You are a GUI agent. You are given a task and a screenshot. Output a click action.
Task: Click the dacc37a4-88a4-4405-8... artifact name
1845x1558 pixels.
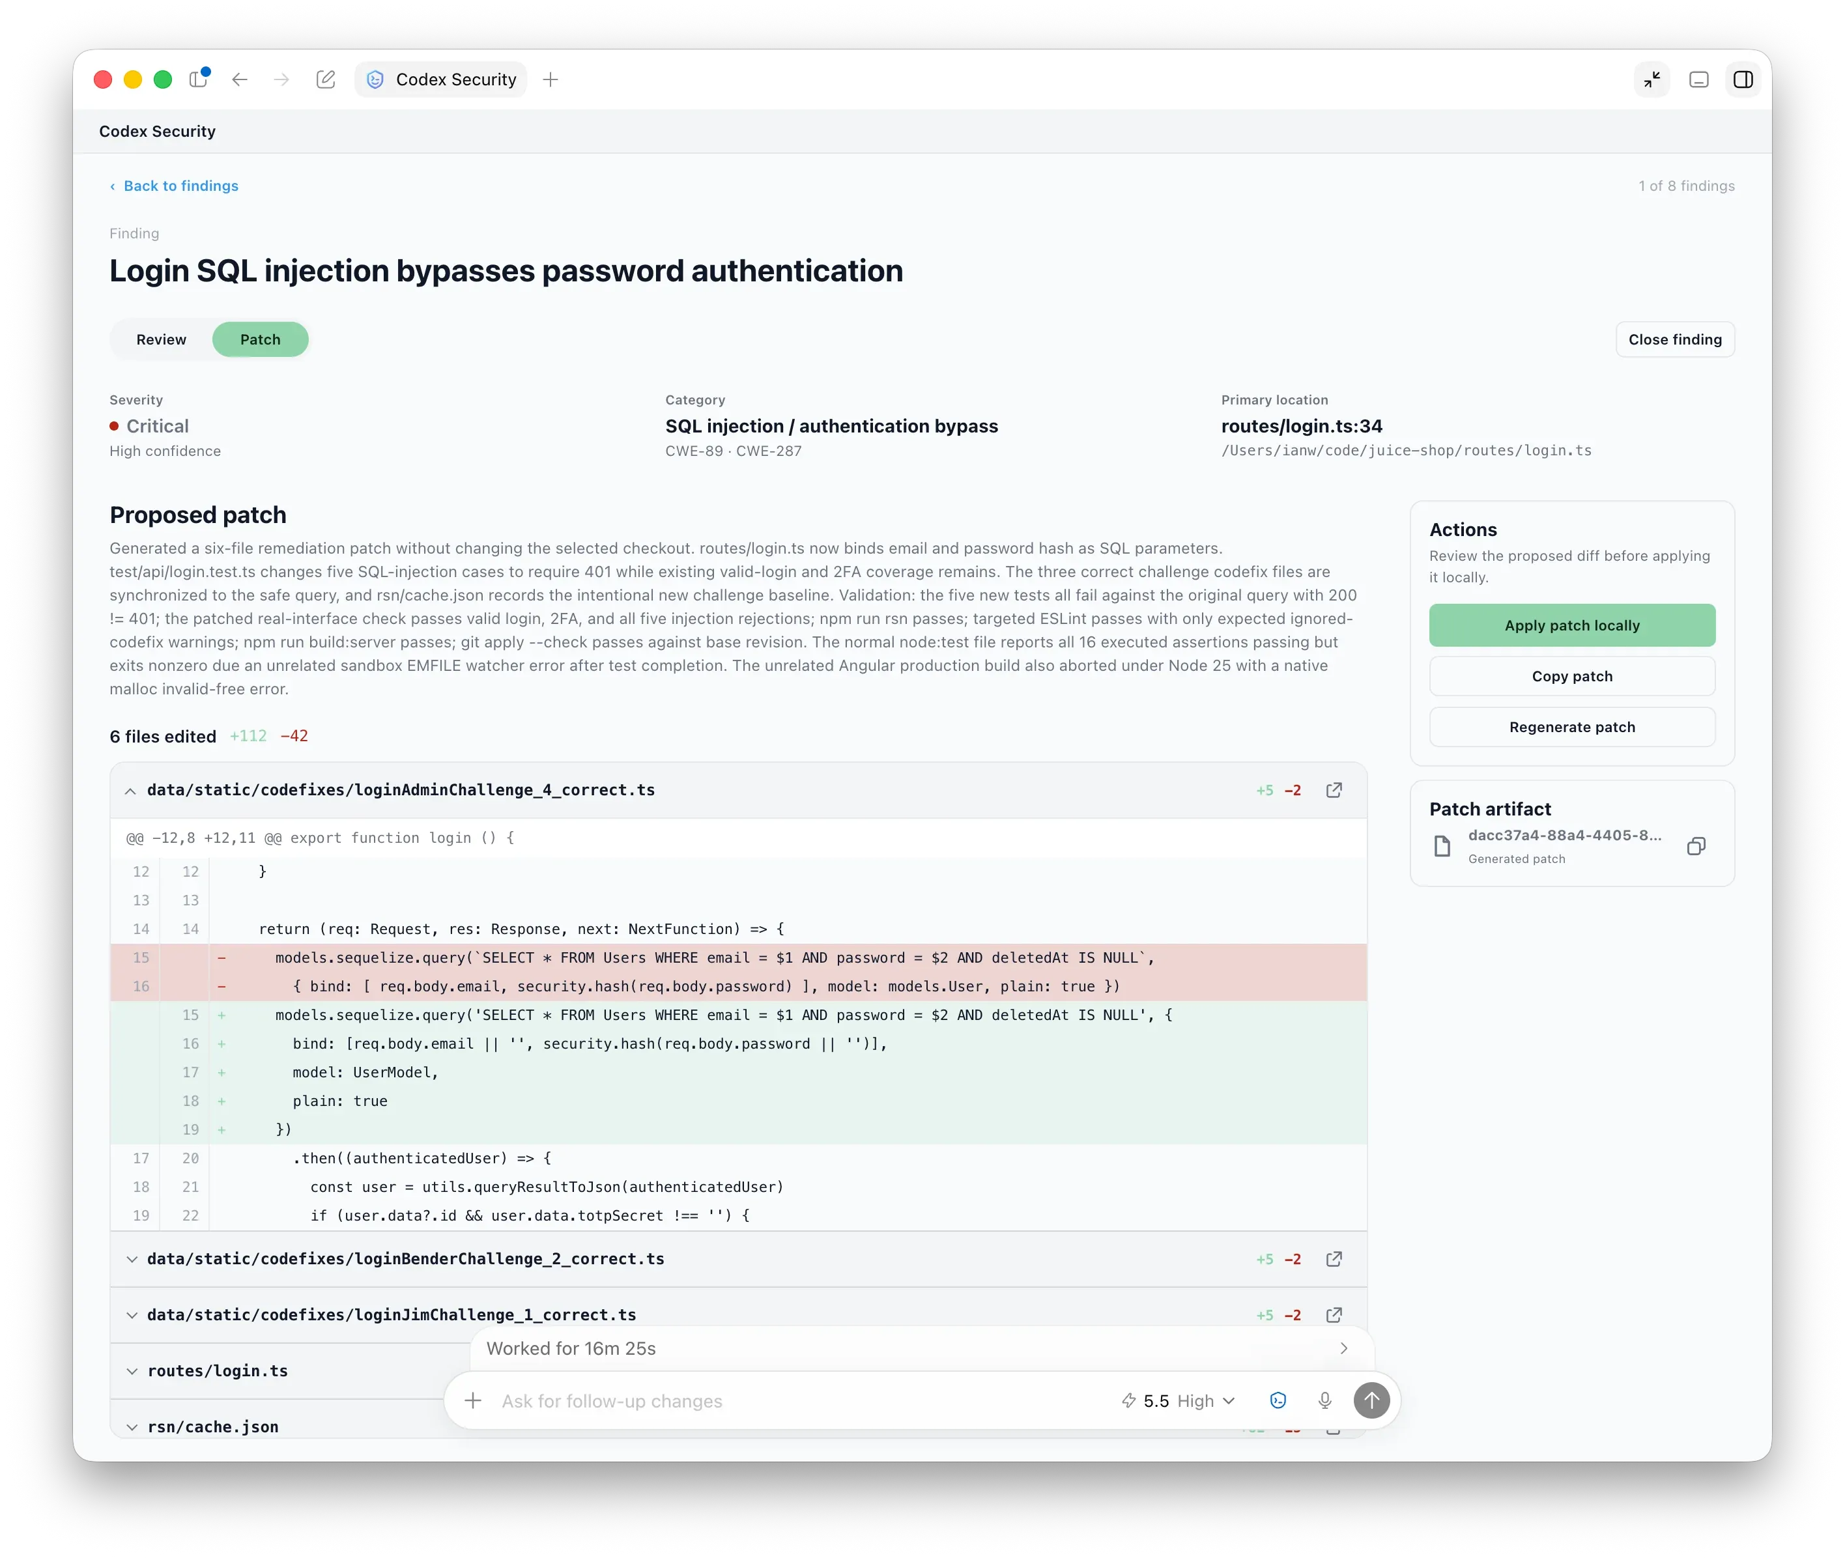point(1564,836)
